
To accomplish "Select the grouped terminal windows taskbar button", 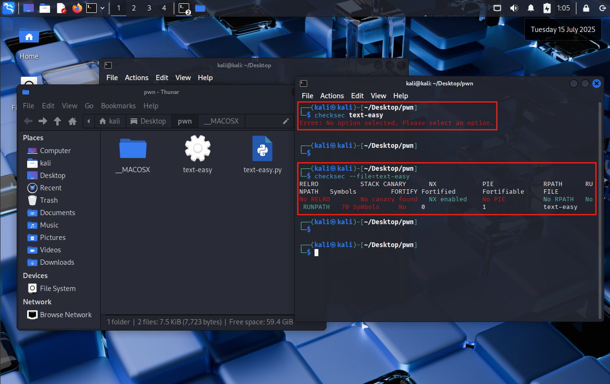I will pos(184,8).
